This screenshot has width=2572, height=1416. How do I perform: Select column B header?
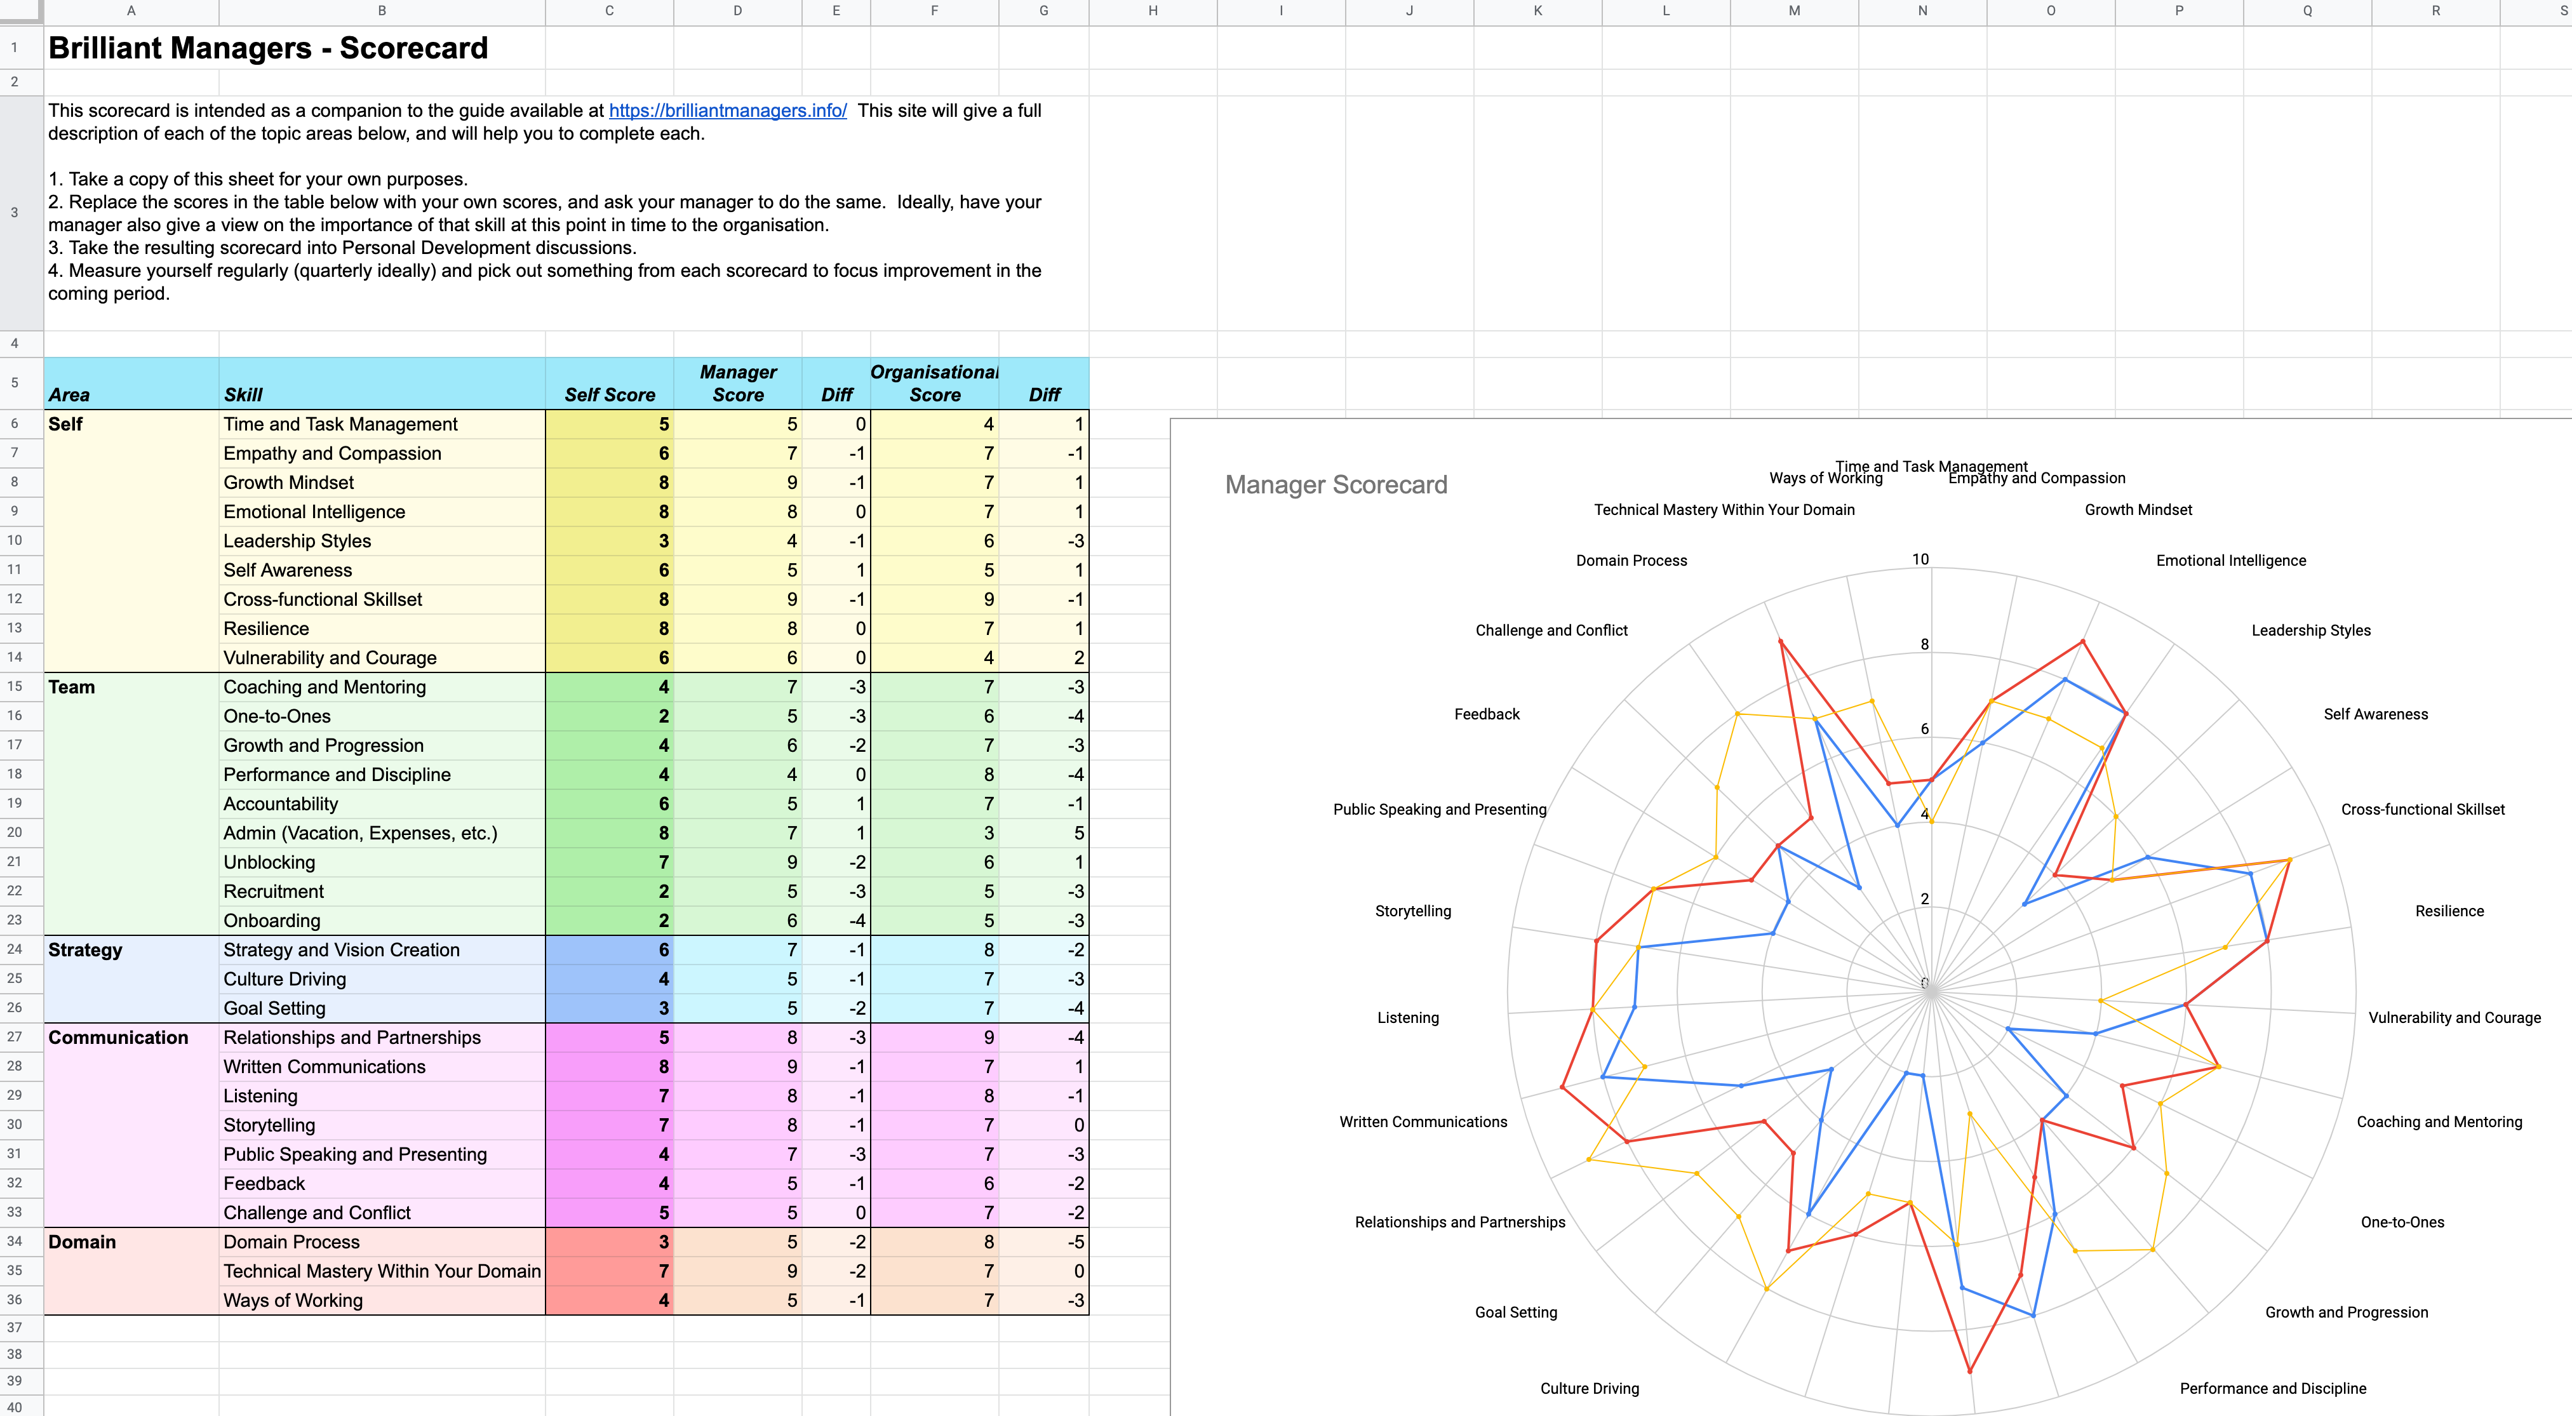(x=382, y=11)
